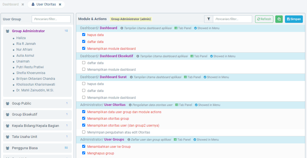Screen dimensions: 307x158
Task: Click the Simpan save button
Action: point(294,19)
